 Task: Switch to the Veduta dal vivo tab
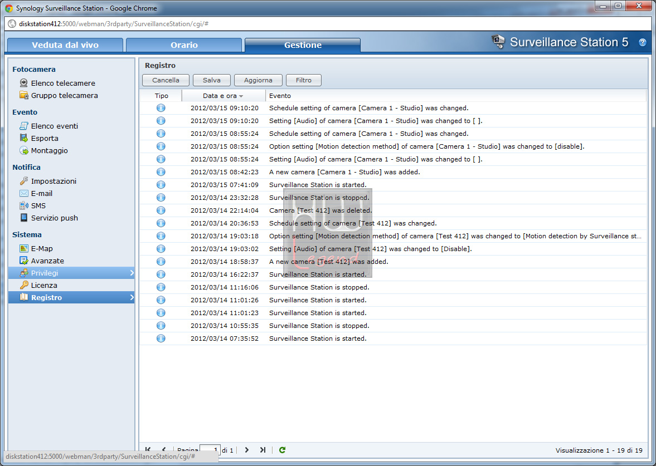point(65,45)
